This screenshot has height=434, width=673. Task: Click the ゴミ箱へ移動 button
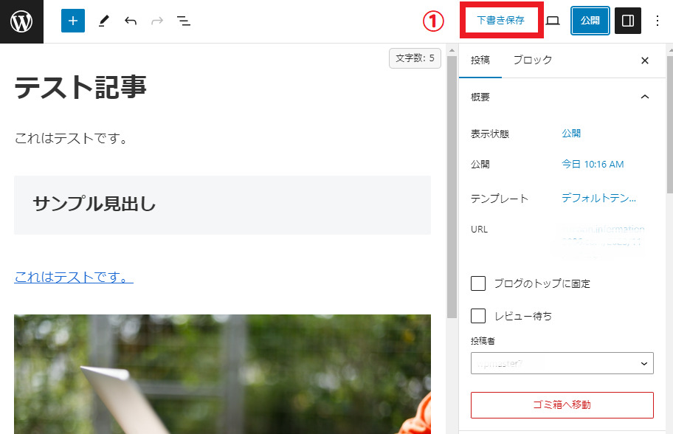[x=562, y=405]
